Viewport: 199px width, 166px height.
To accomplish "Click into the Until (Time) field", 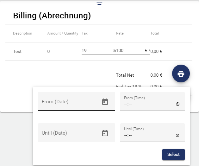I will (149, 135).
